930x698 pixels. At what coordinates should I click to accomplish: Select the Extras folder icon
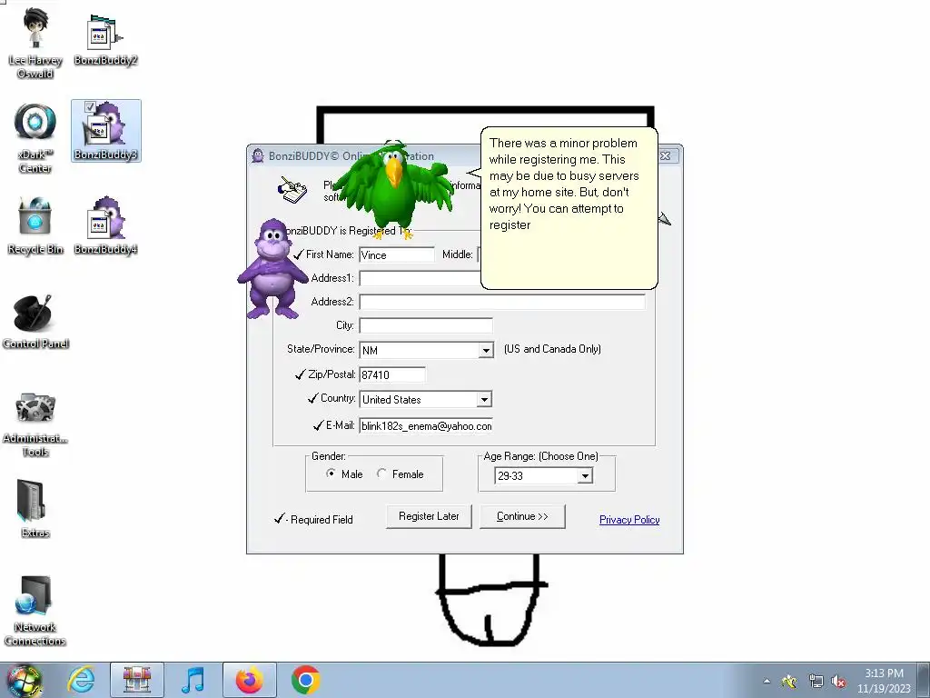coord(35,509)
